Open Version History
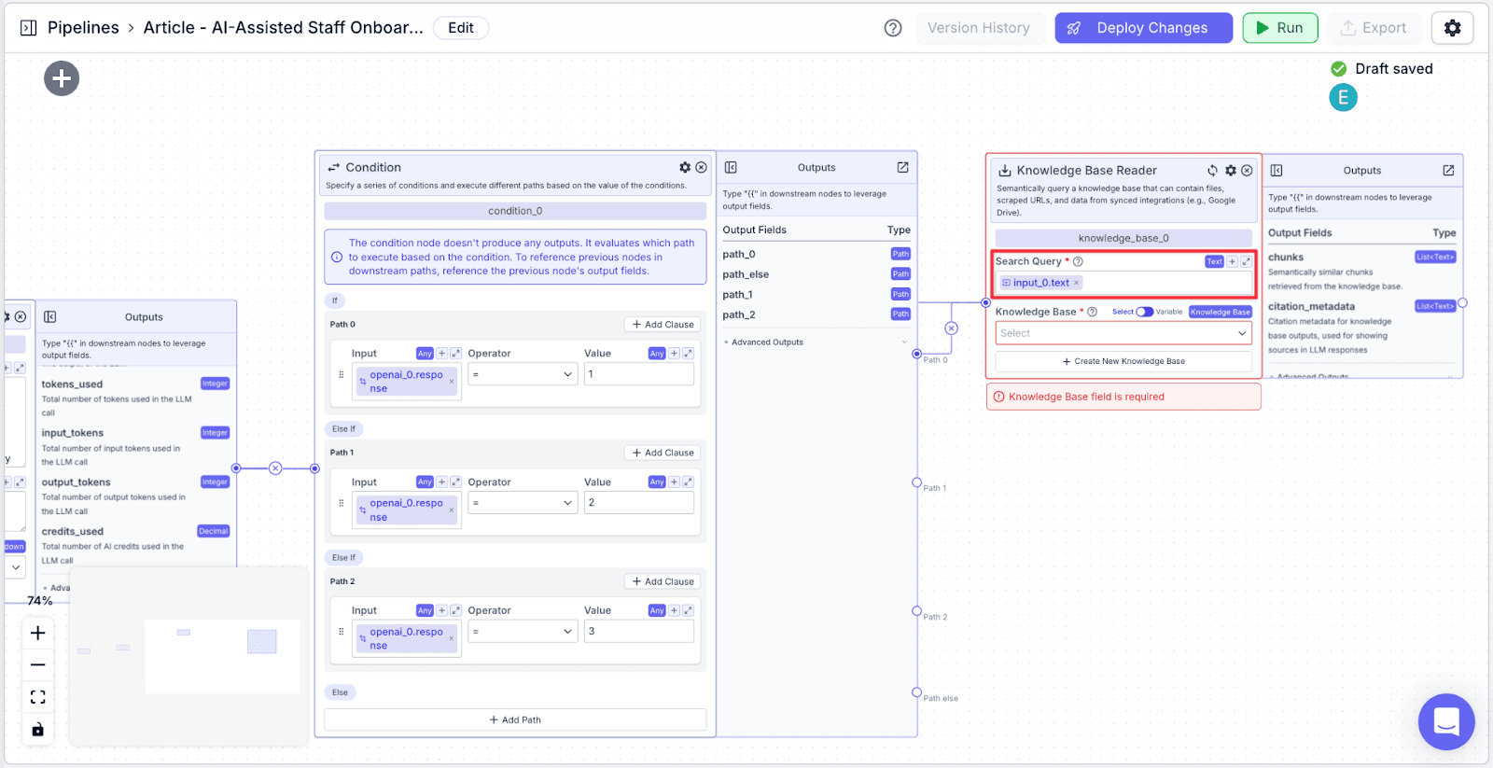Screen dimensions: 1493x768 coord(979,28)
